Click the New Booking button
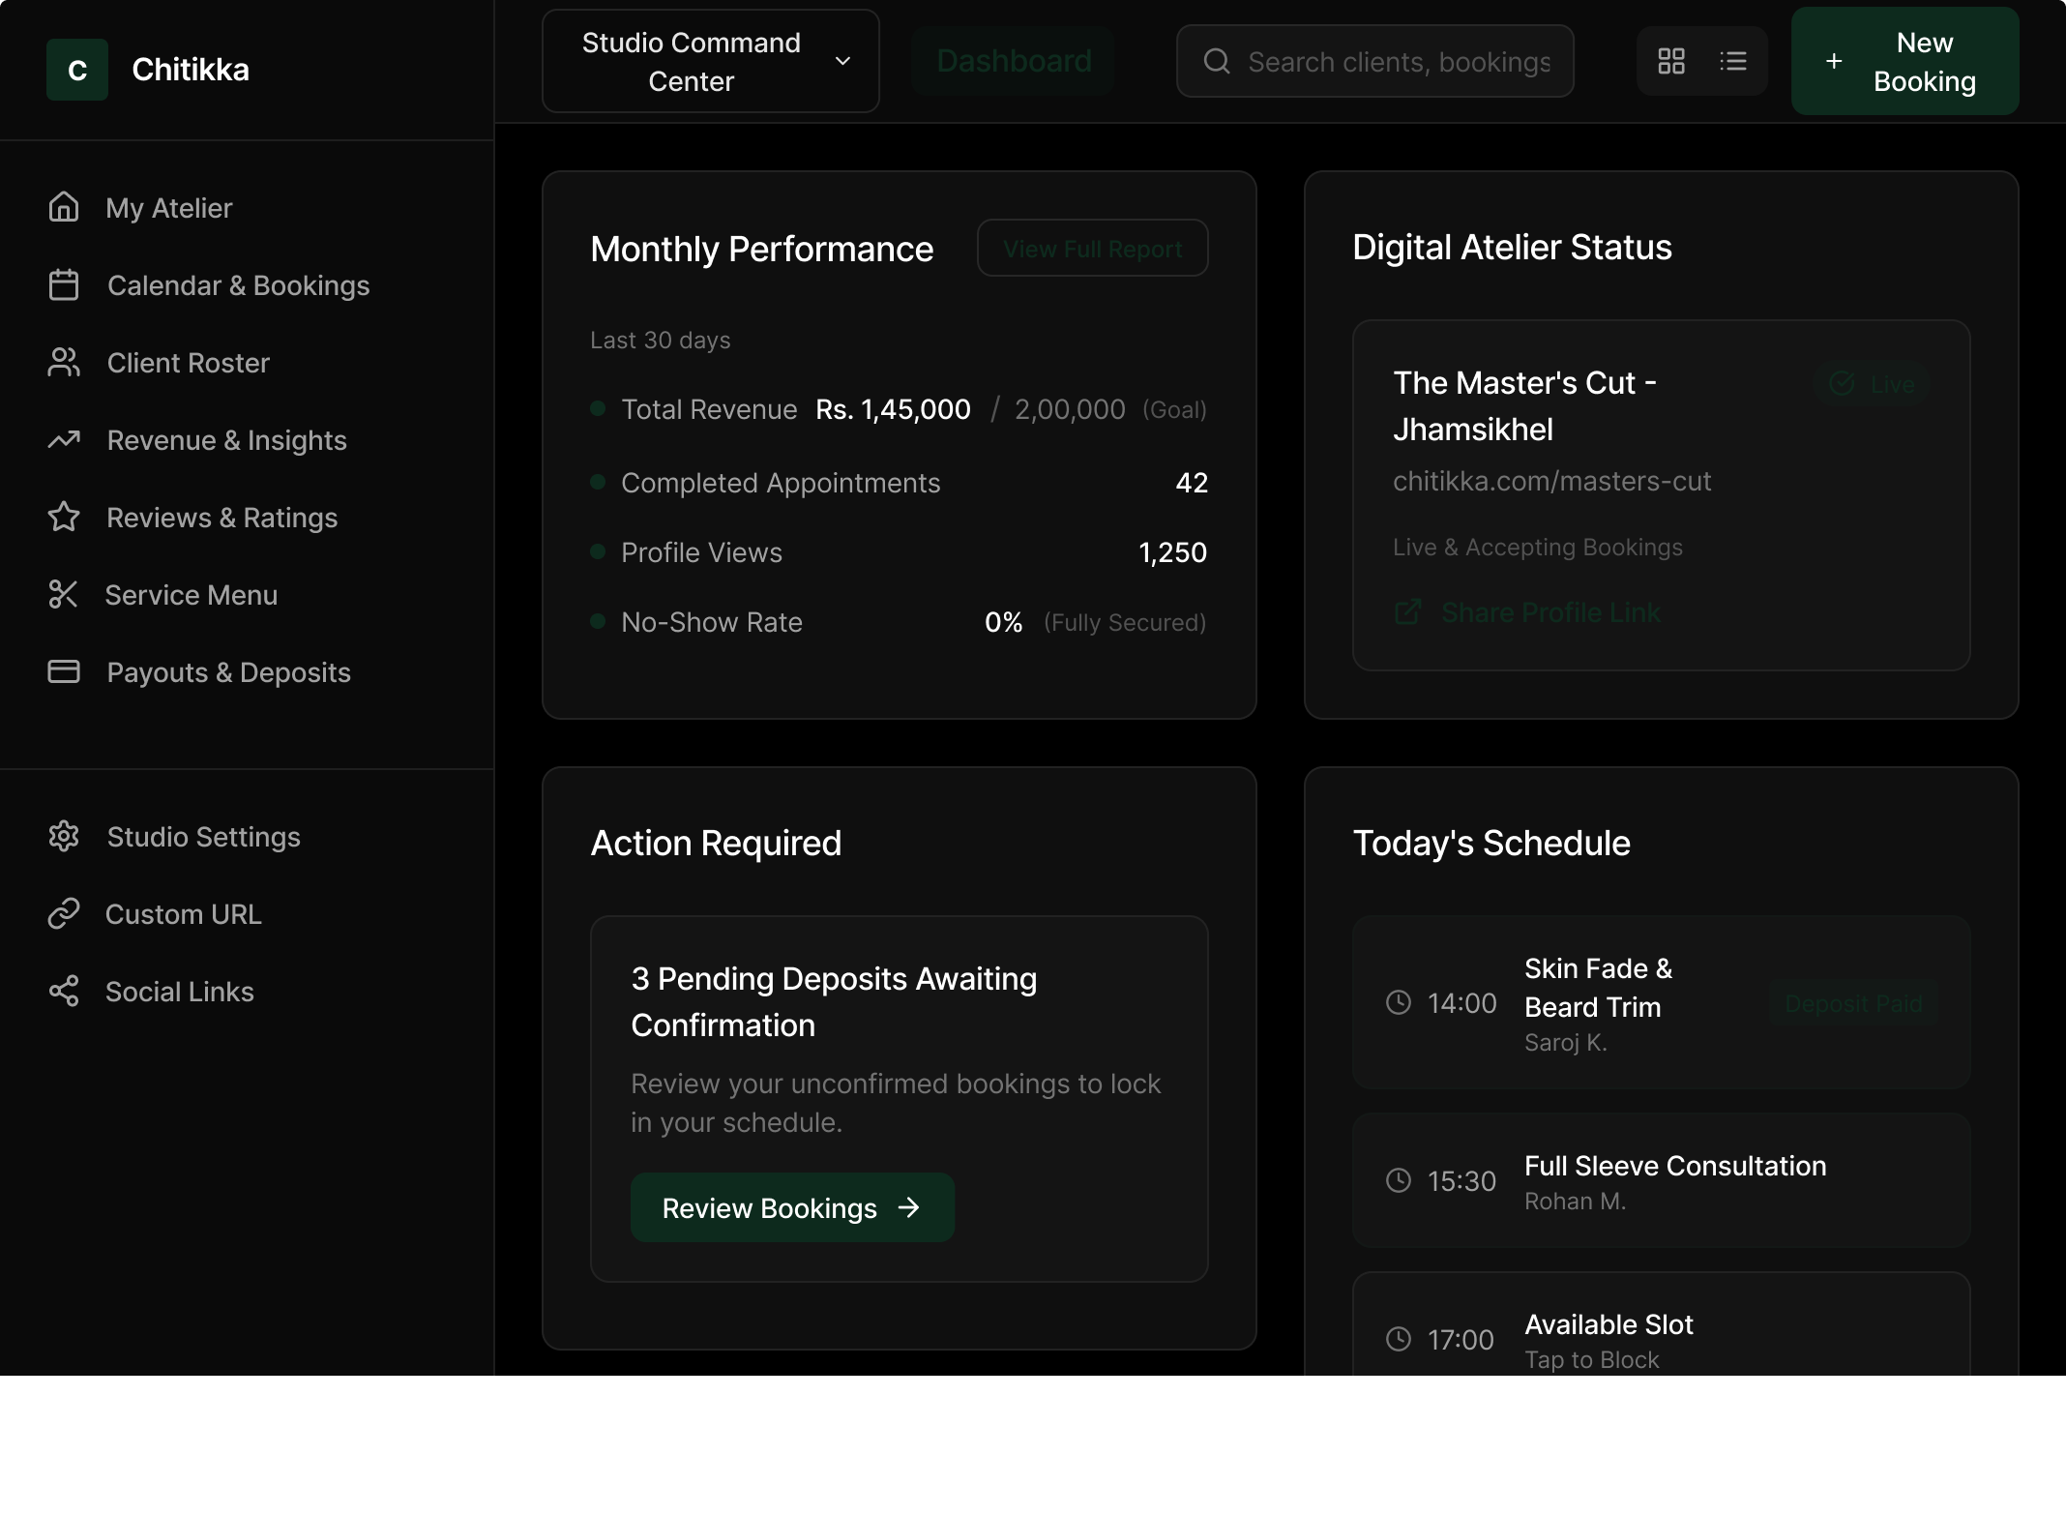The height and width of the screenshot is (1515, 2066). coord(1904,61)
